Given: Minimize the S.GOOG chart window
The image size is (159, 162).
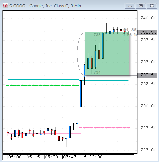Looking at the screenshot, I should click(x=130, y=6).
